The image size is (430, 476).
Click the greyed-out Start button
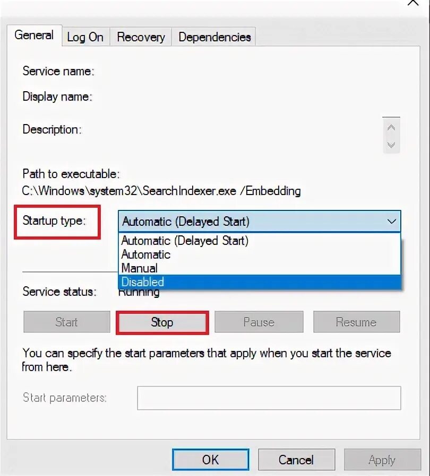(67, 322)
